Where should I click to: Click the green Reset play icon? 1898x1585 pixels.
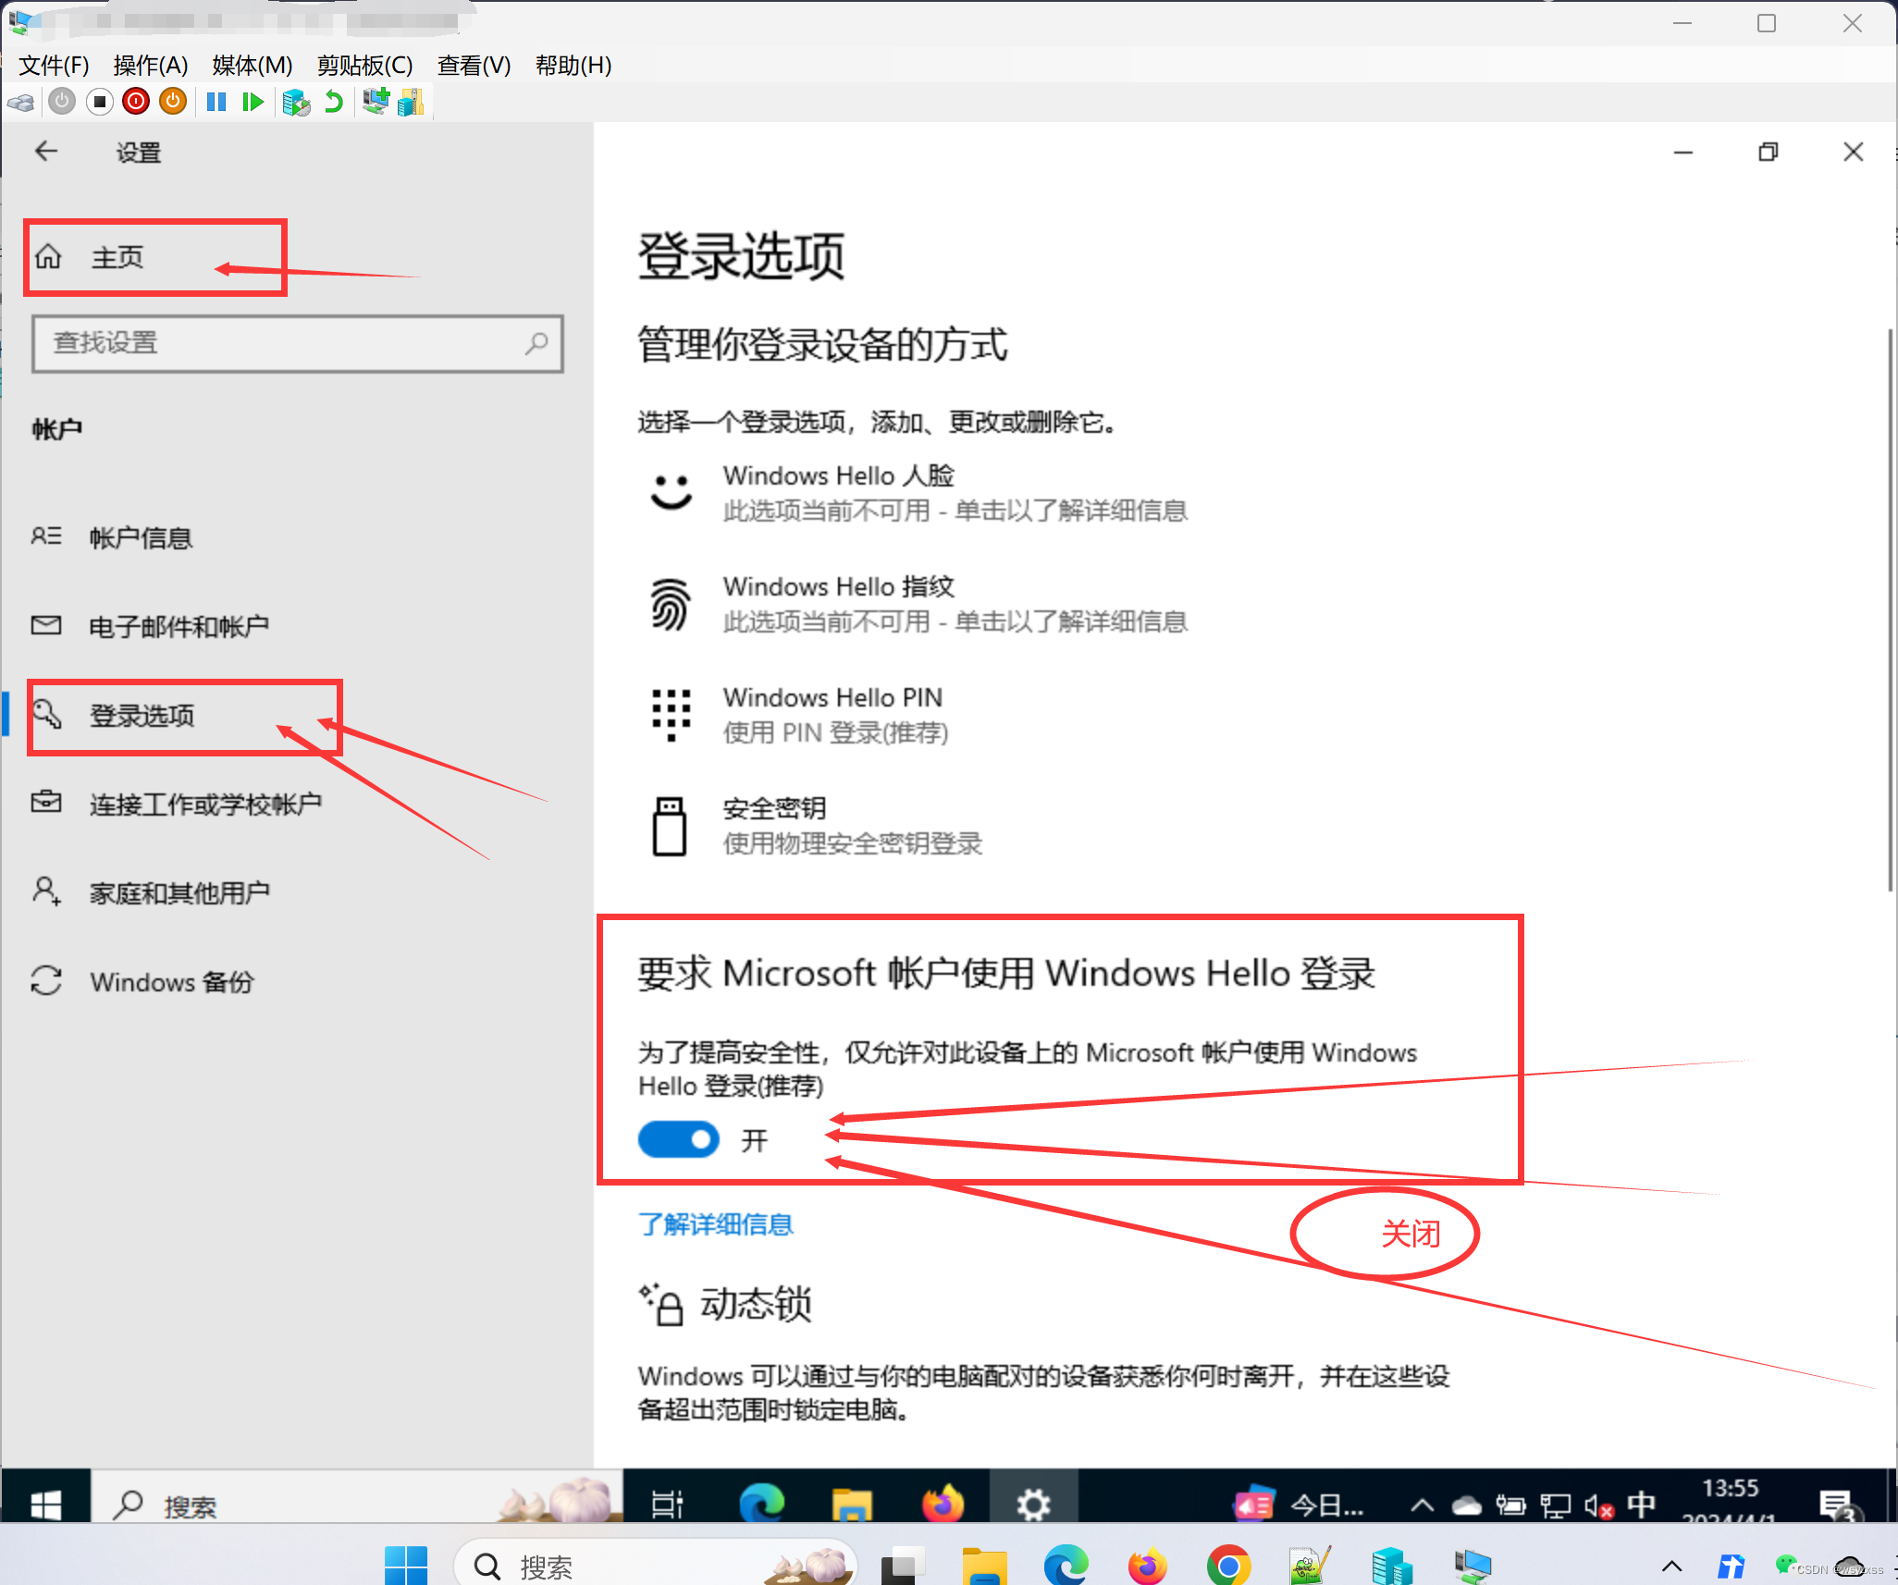click(252, 101)
